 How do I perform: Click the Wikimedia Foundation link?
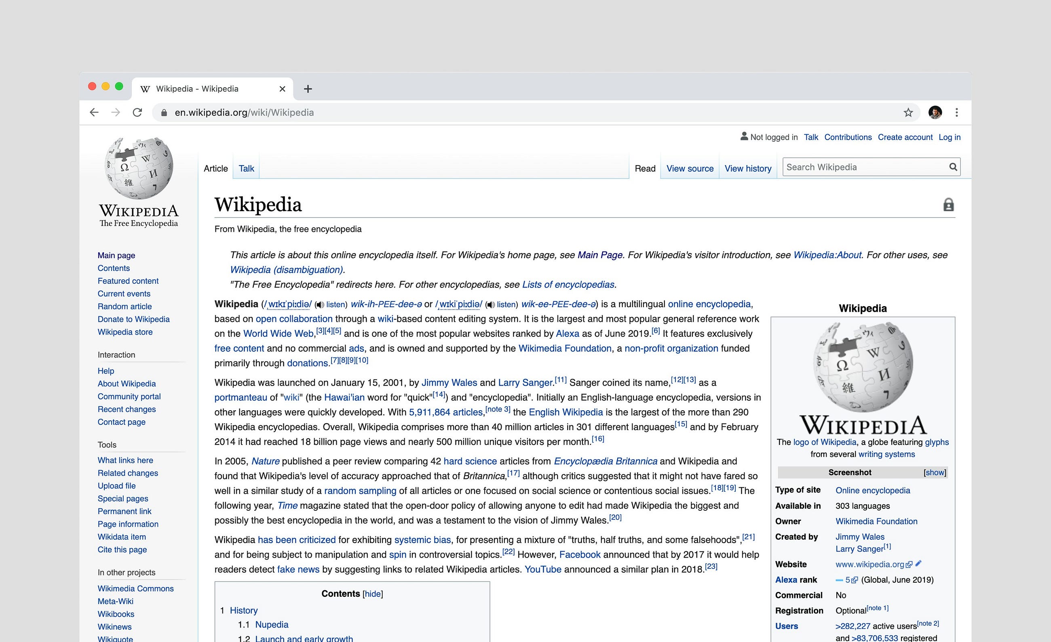click(877, 520)
